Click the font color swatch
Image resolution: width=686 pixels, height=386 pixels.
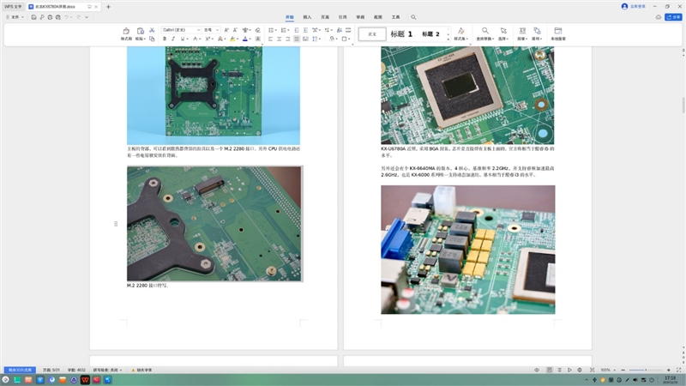click(x=244, y=39)
